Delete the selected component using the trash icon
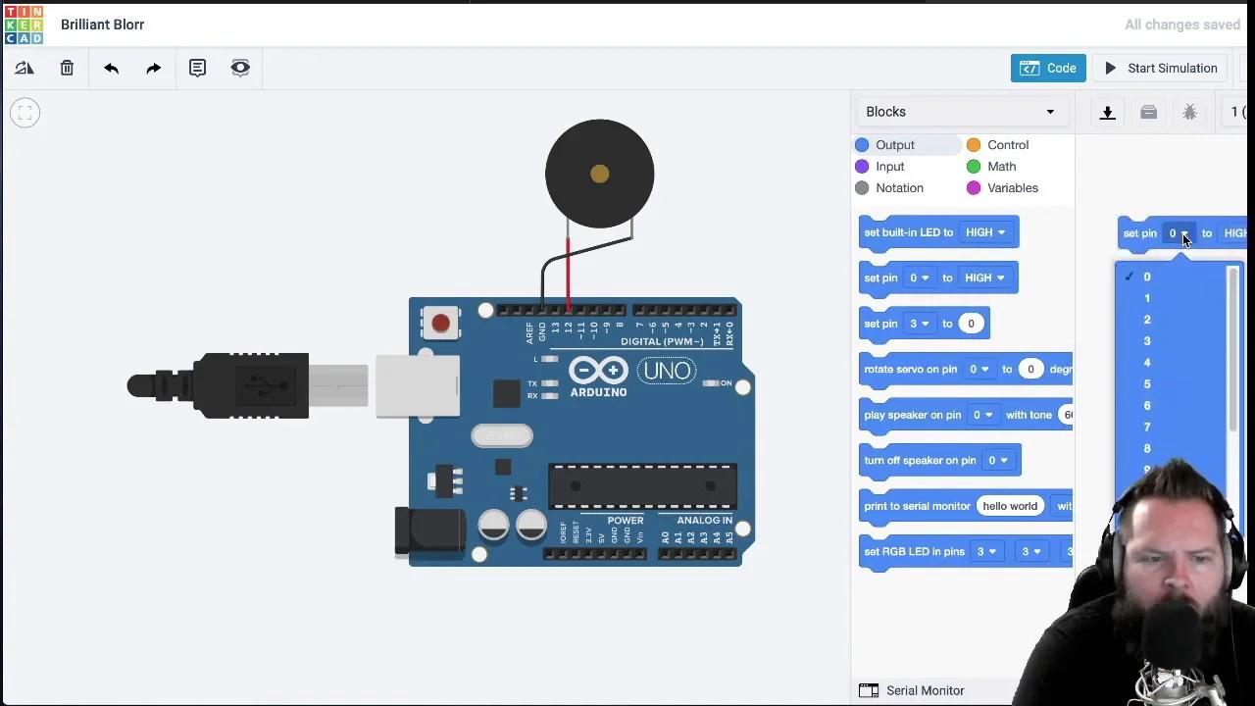 tap(67, 68)
